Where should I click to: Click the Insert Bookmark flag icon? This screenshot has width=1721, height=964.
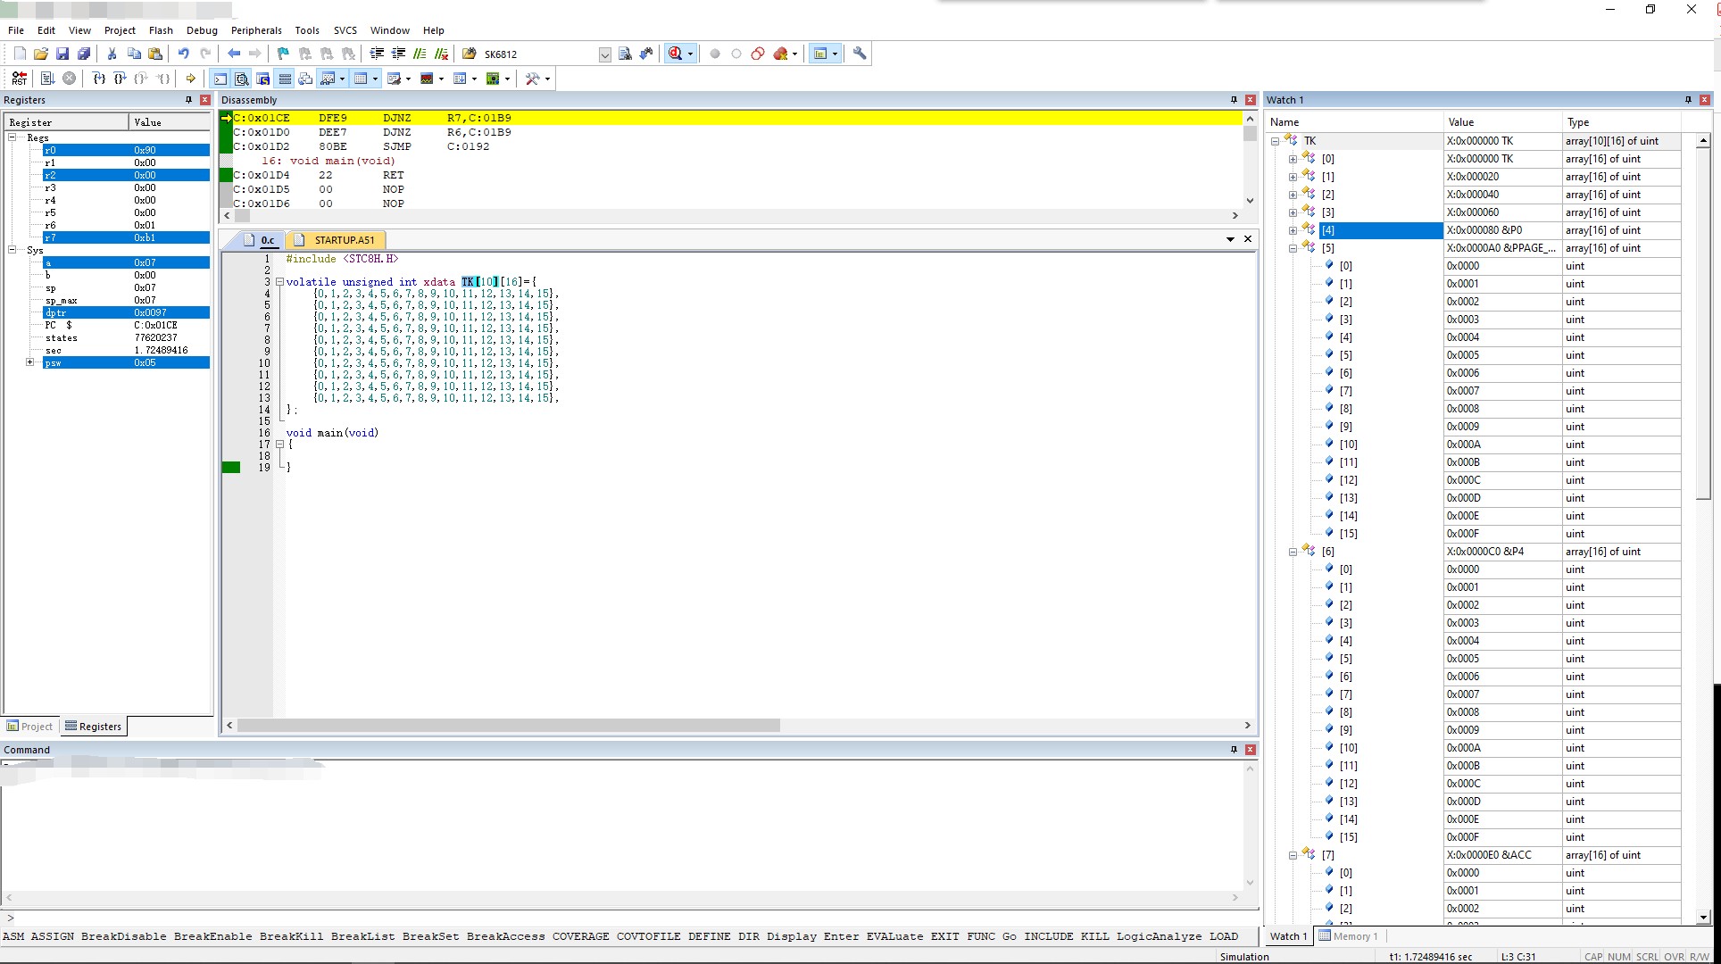(283, 54)
